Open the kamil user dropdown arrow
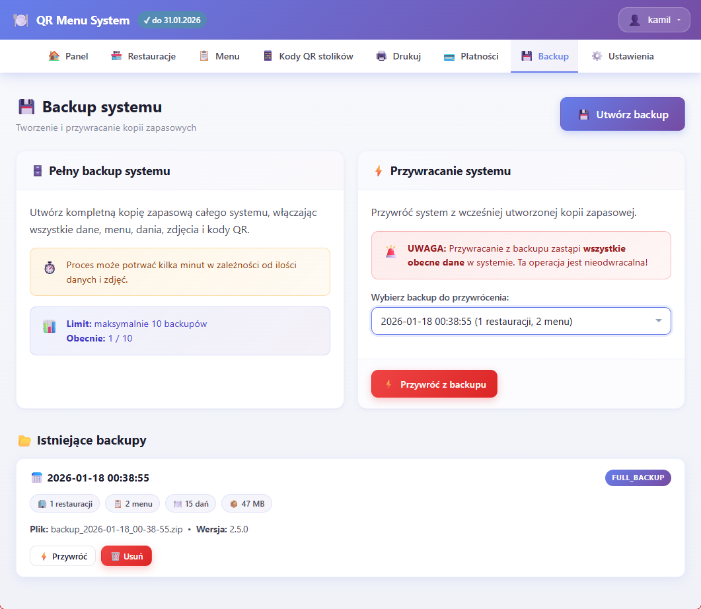 point(679,20)
